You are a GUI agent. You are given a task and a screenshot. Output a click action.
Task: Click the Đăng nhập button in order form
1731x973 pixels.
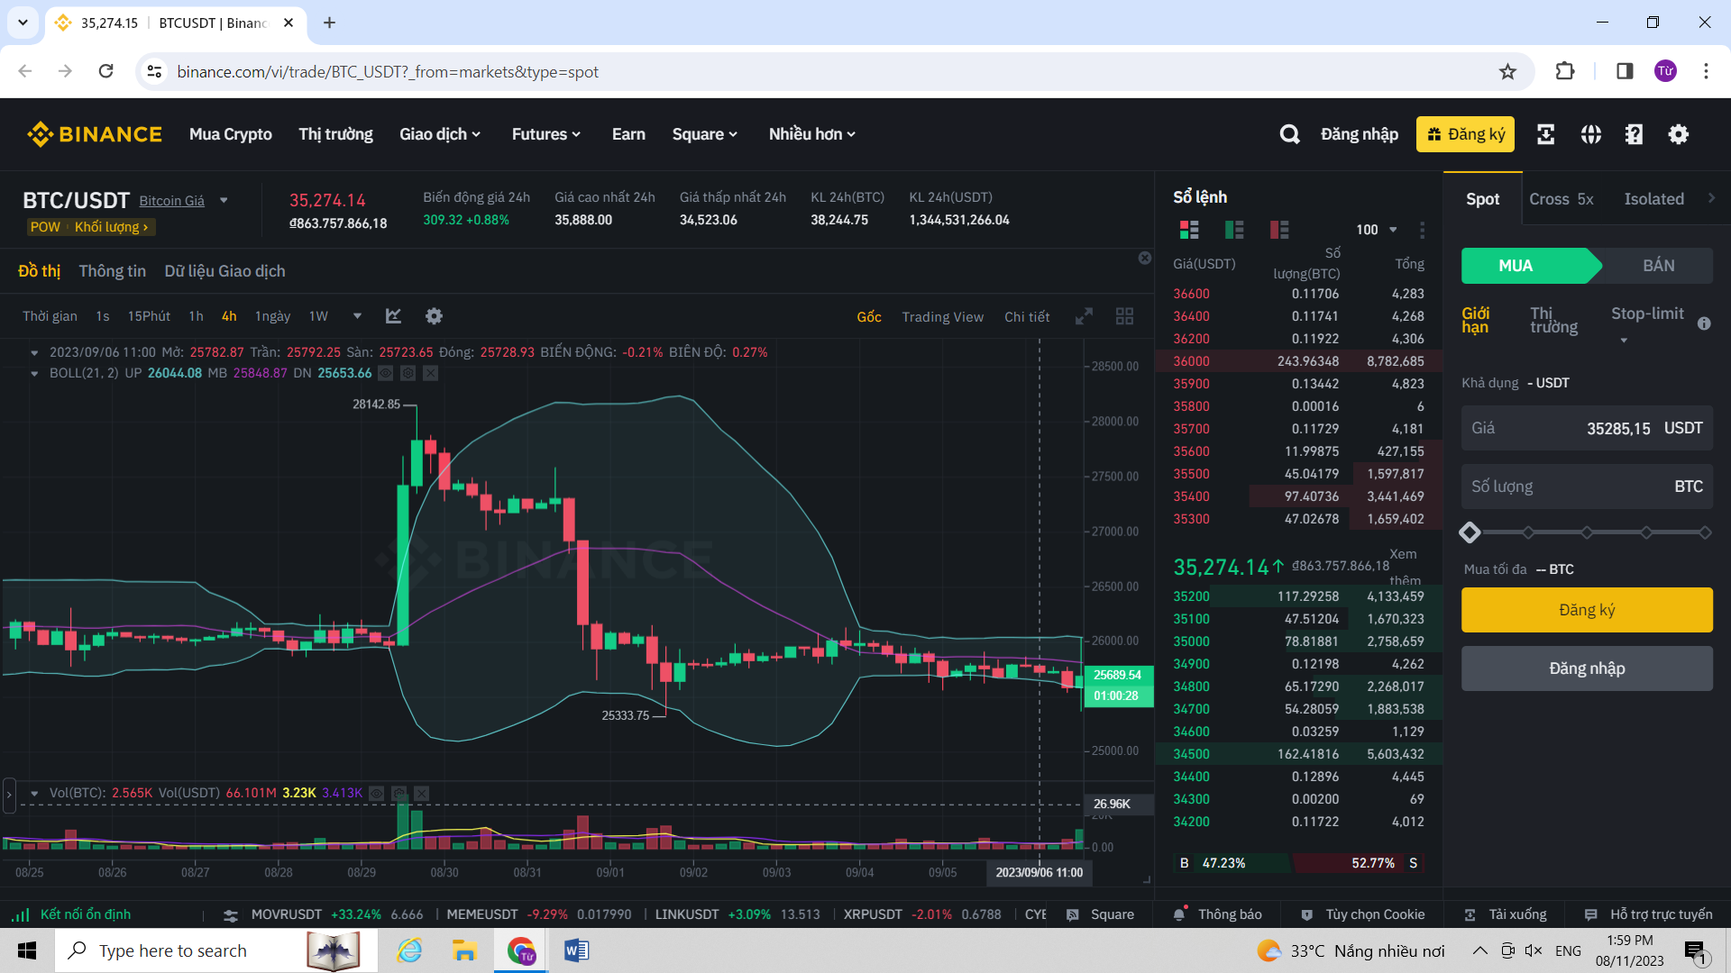click(1587, 668)
